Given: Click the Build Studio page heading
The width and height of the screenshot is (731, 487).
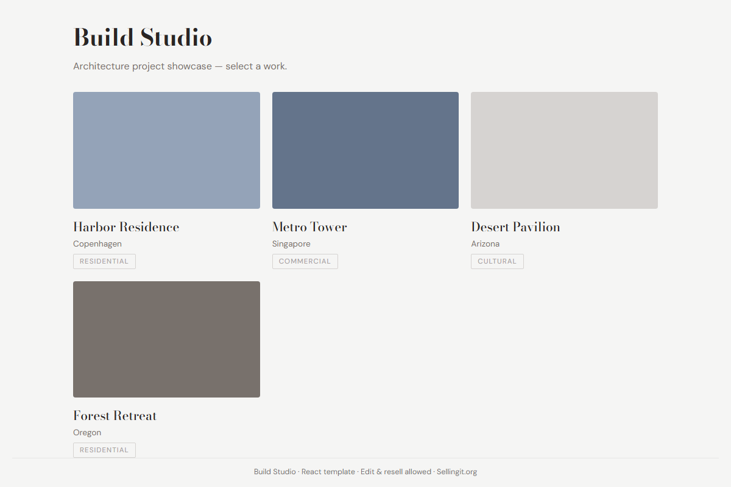Looking at the screenshot, I should [x=143, y=38].
